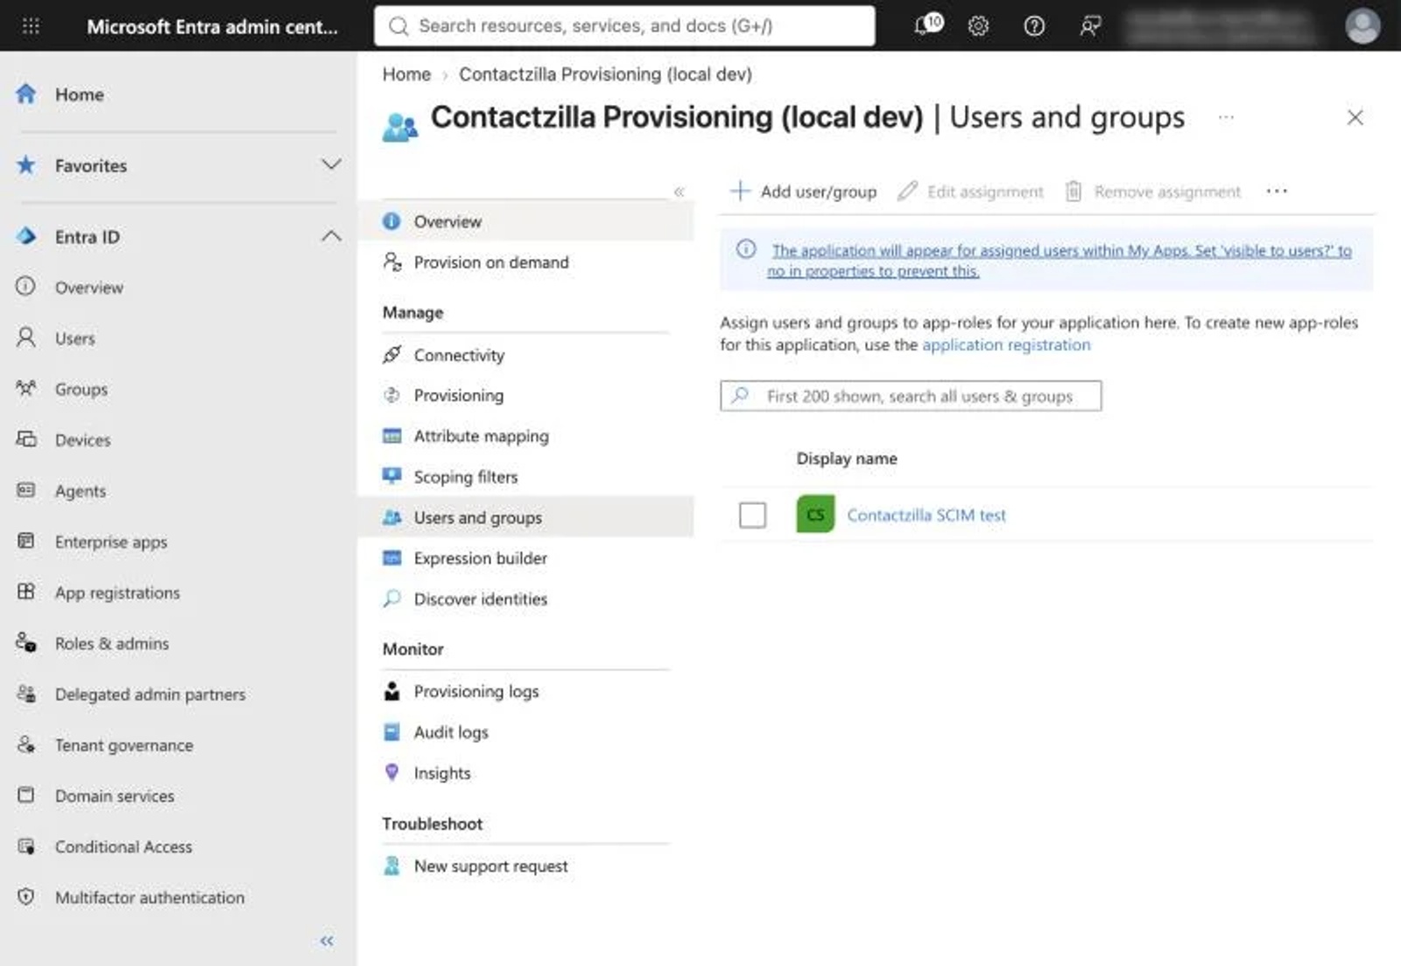Open the Connectivity plug icon
Image resolution: width=1401 pixels, height=966 pixels.
tap(392, 354)
